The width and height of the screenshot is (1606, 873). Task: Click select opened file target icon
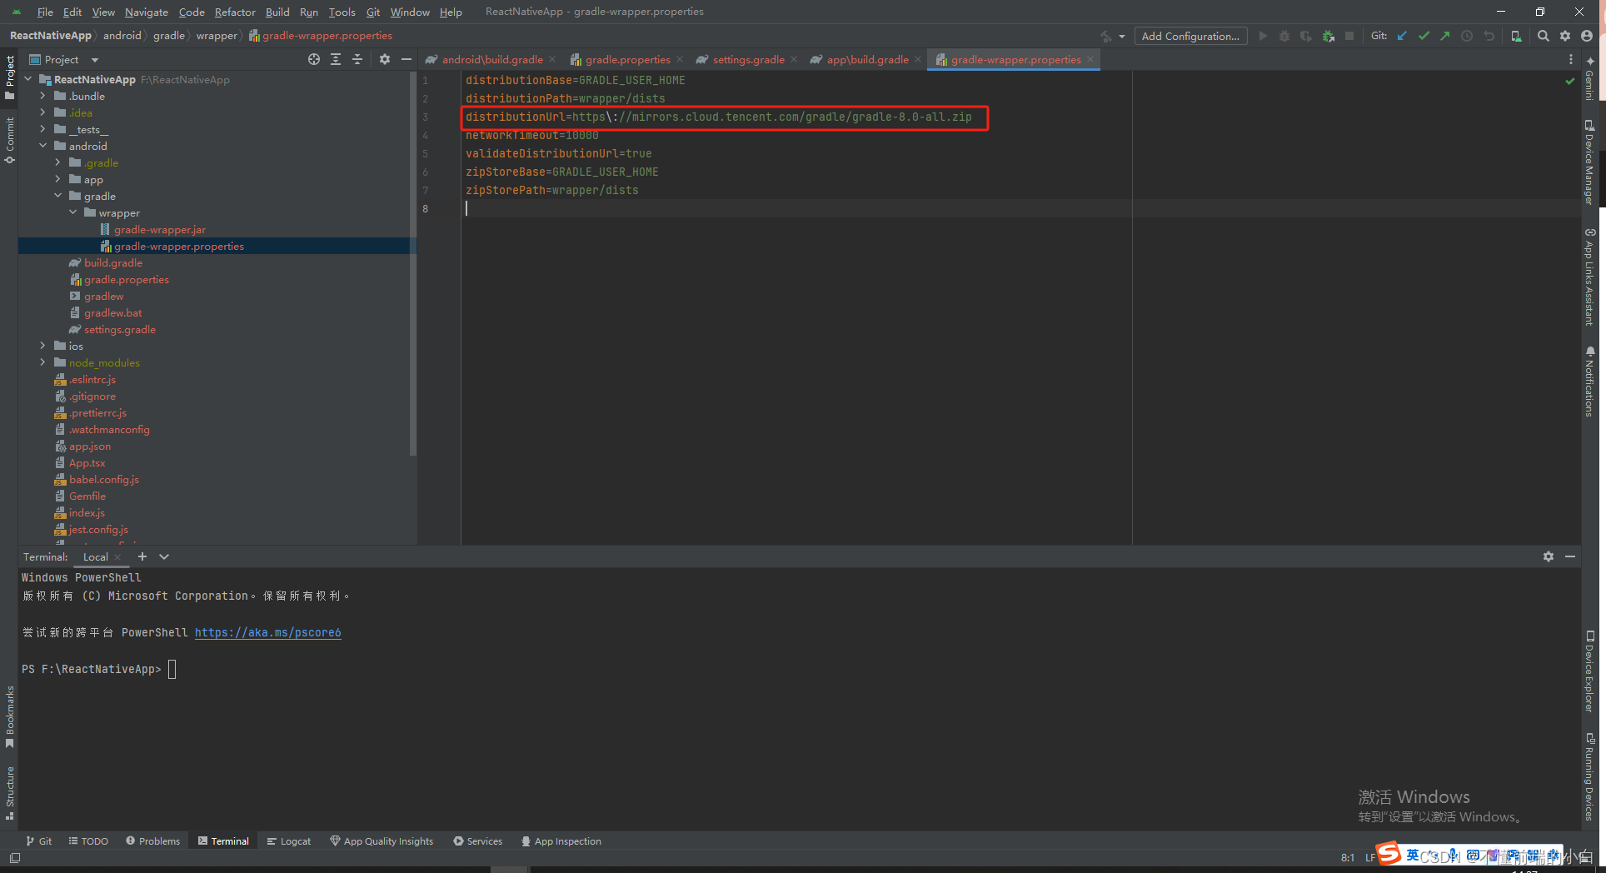click(x=314, y=59)
